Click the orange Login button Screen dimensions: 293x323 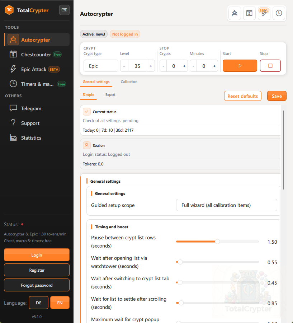pos(37,255)
